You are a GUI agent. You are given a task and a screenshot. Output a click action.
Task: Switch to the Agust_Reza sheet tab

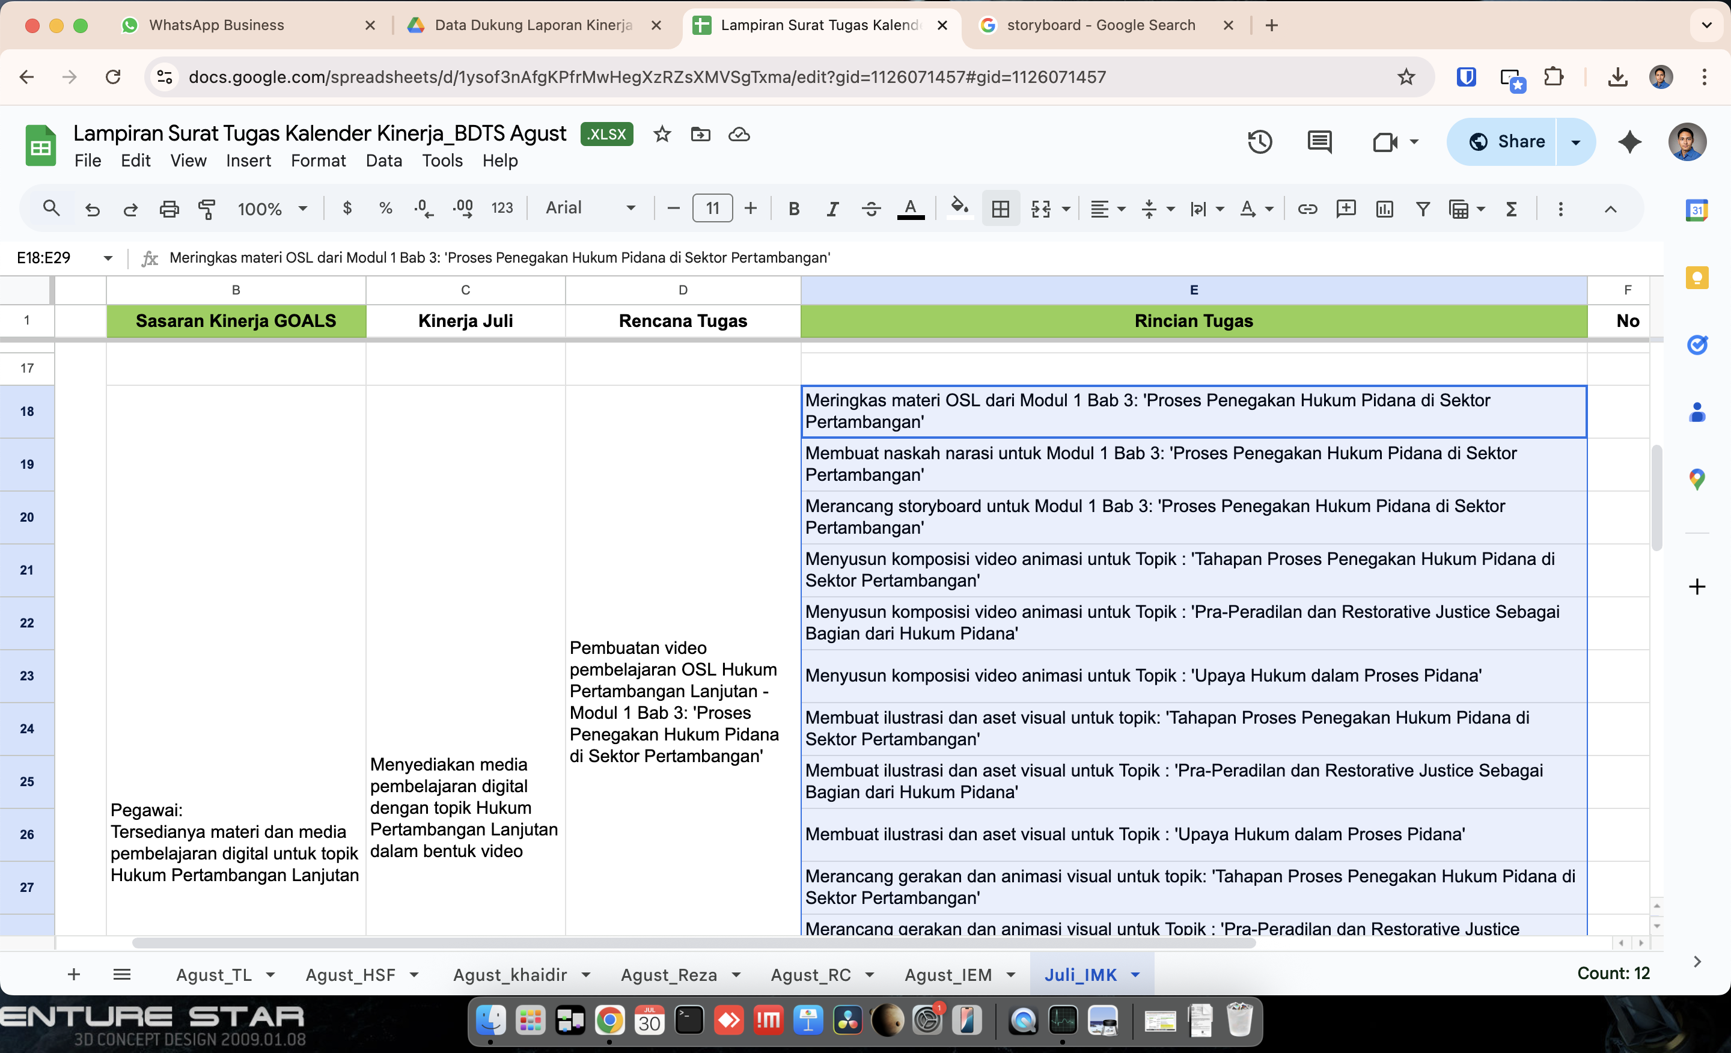669,975
